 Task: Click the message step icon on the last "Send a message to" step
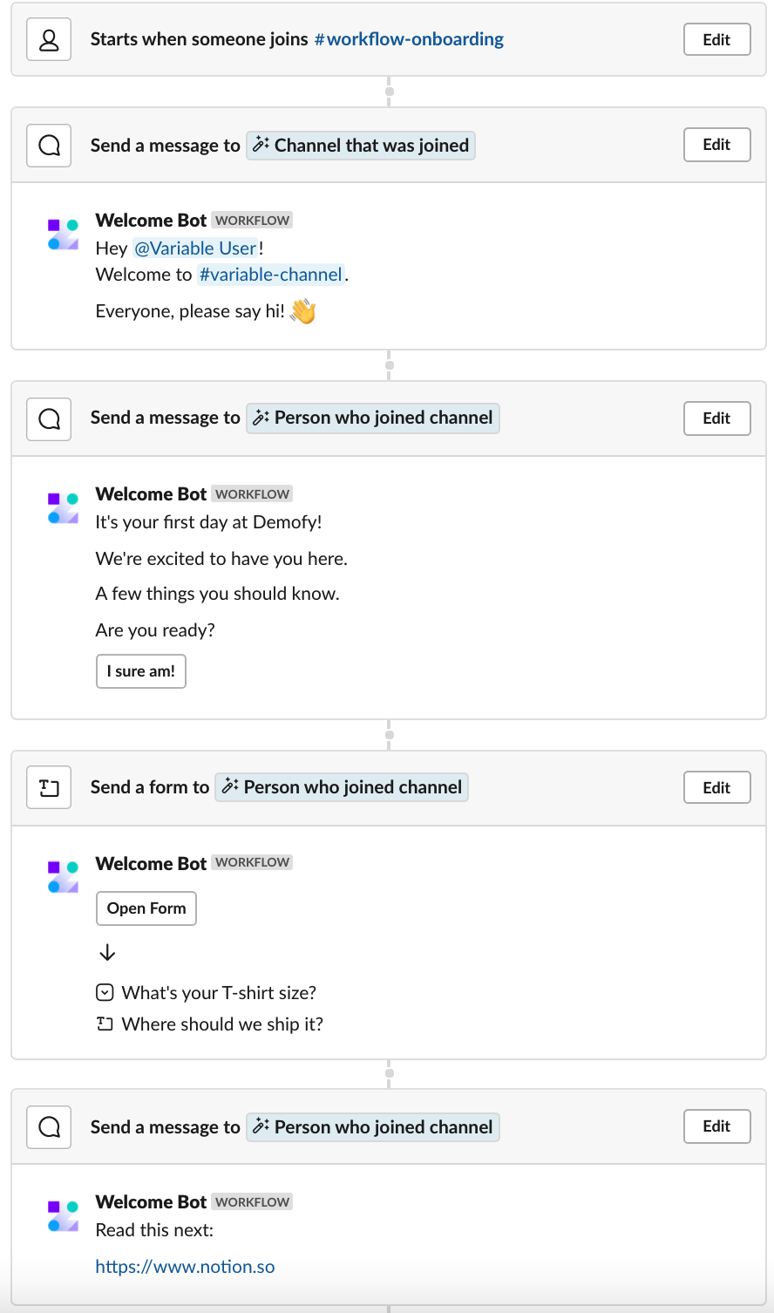point(49,1127)
